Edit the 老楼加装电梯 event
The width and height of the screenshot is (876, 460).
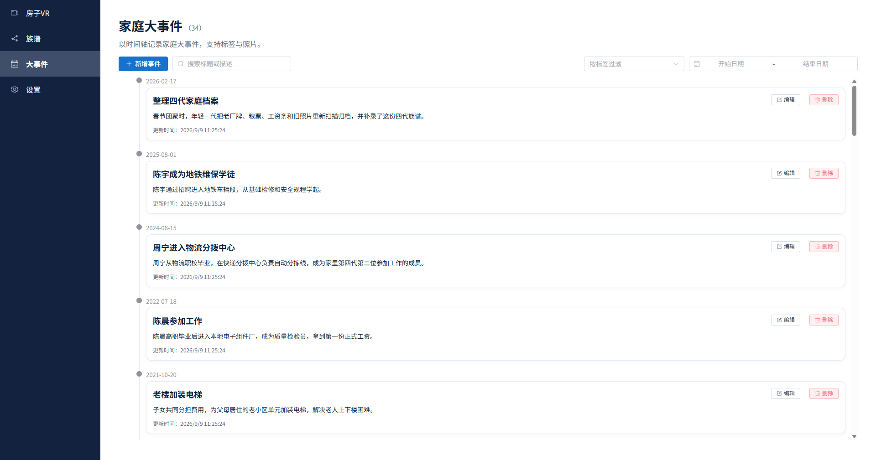pos(785,393)
